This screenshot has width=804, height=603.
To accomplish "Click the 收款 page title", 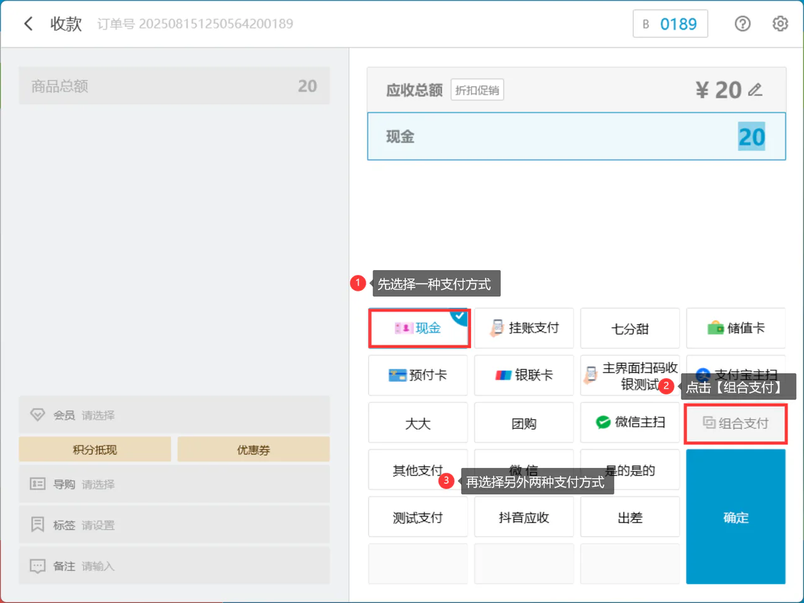I will click(x=66, y=24).
